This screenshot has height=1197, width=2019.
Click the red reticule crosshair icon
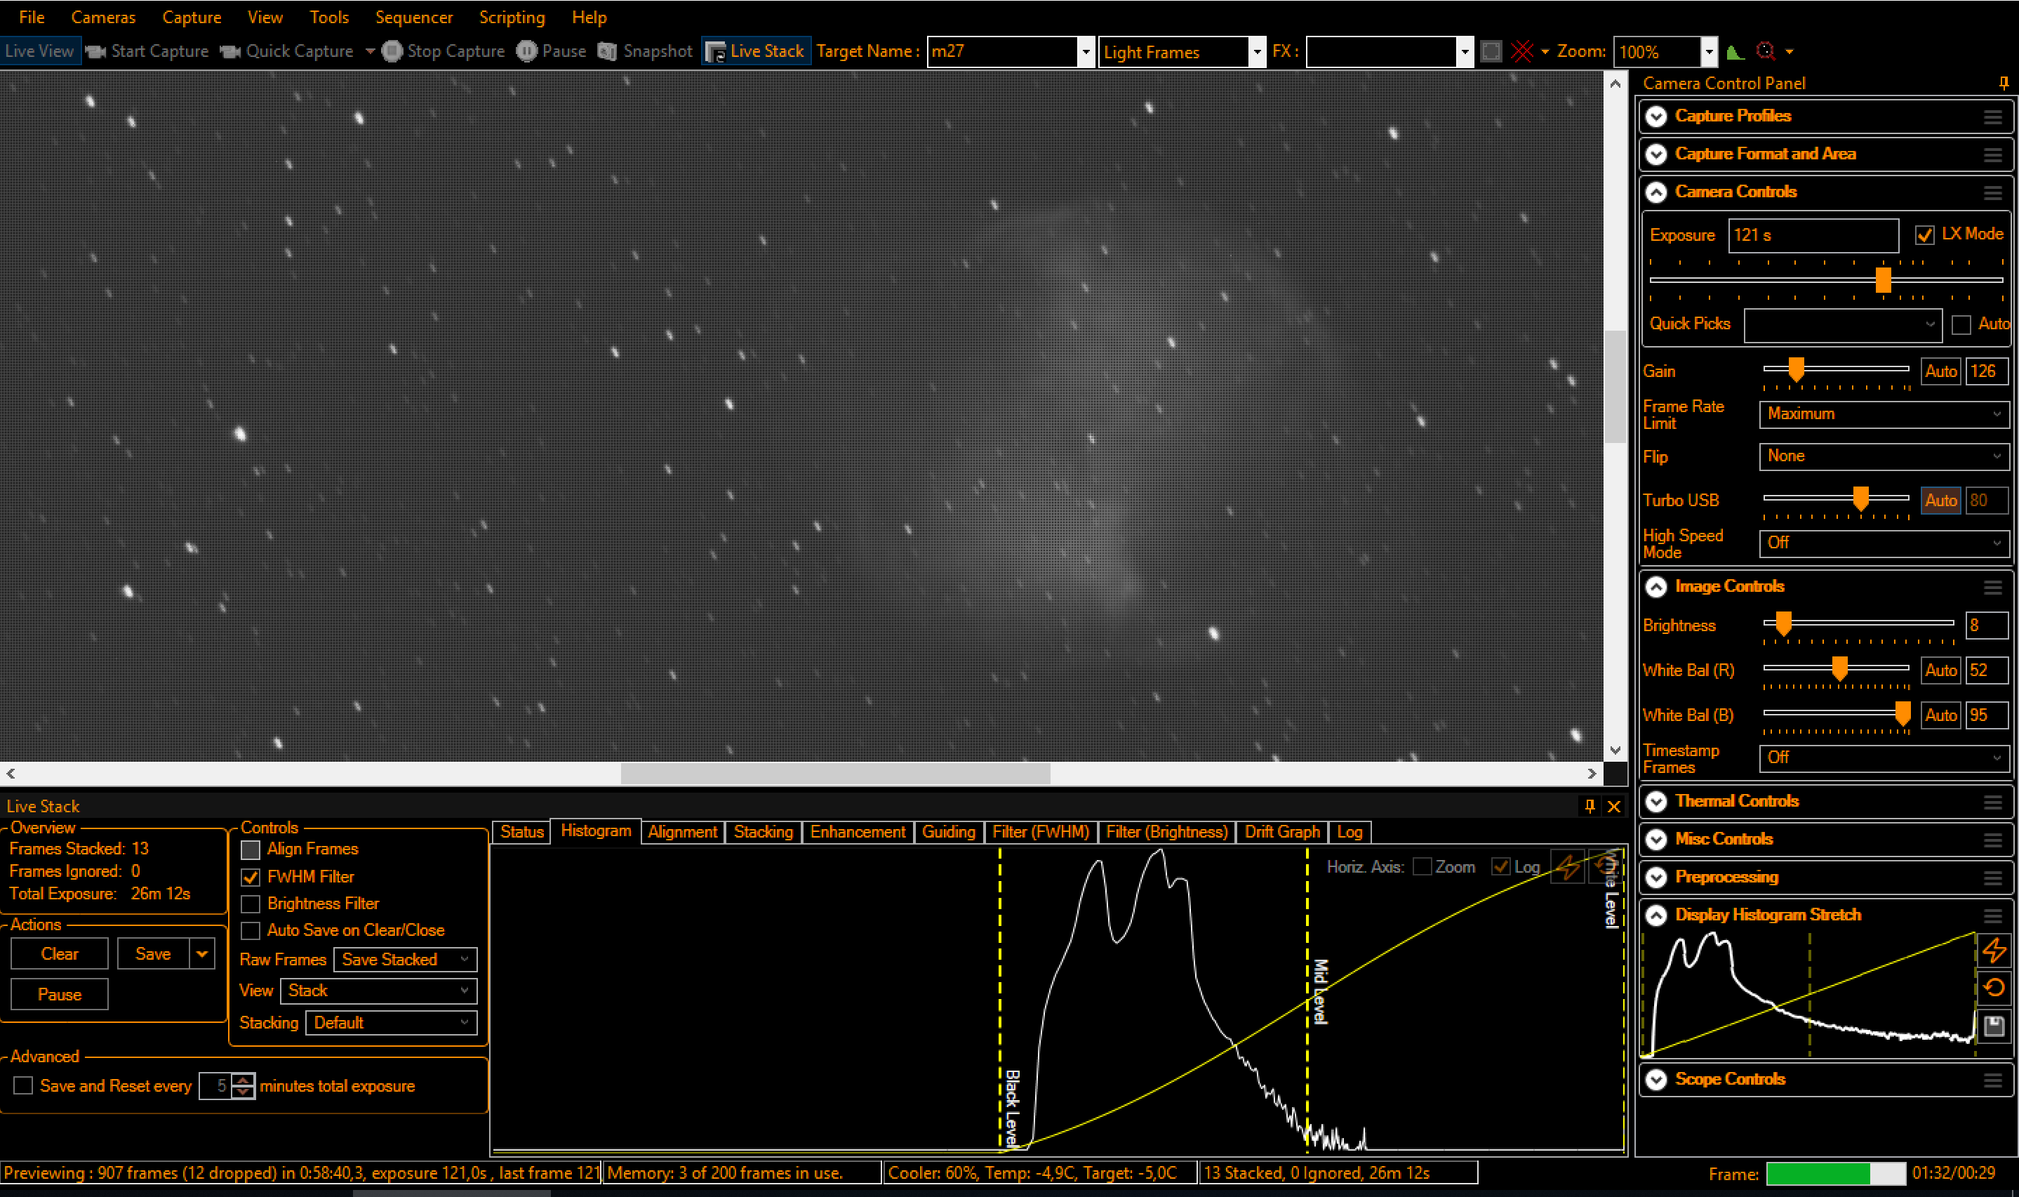(1521, 52)
